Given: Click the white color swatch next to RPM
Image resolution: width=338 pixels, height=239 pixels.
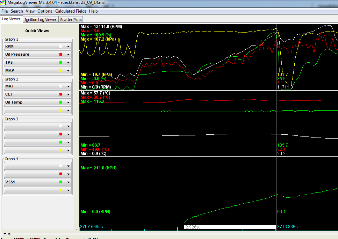Looking at the screenshot, I should tap(61, 47).
